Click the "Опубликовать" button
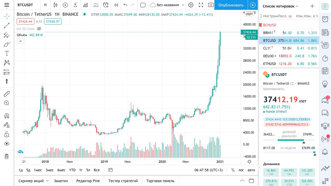331x186 pixels. 231,5
